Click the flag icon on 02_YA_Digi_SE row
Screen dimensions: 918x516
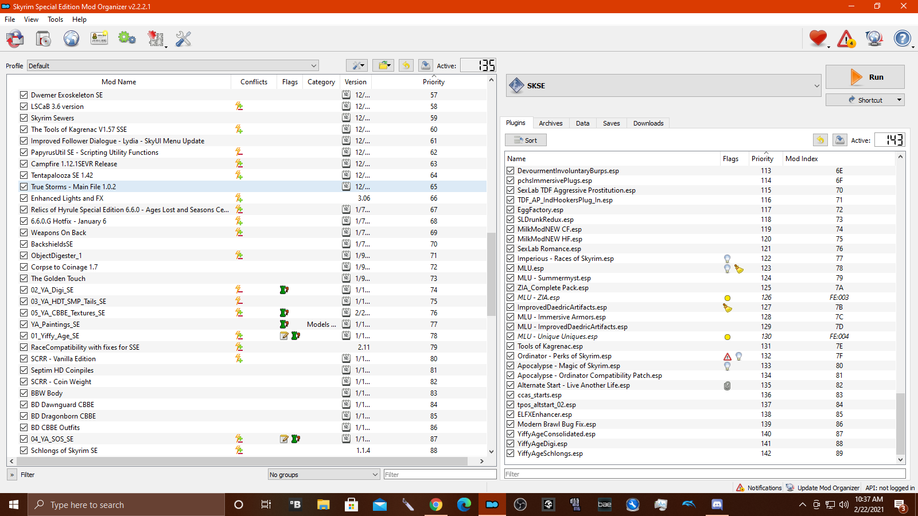[284, 290]
